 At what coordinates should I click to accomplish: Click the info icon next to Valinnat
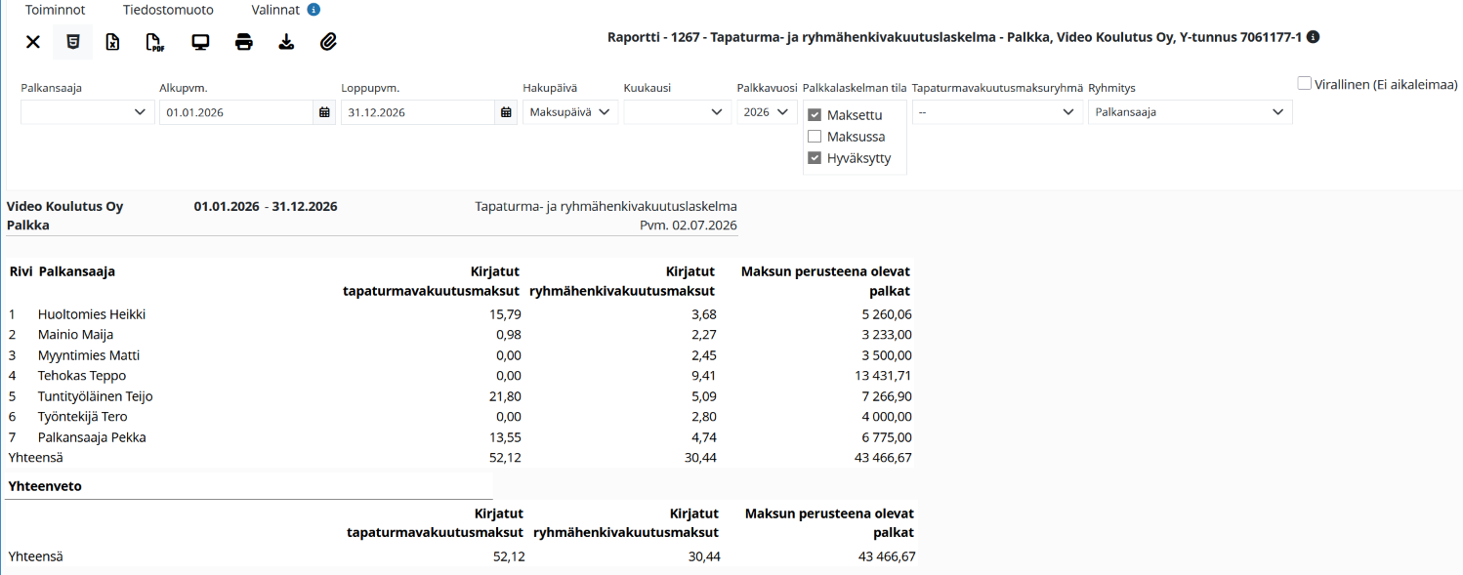click(x=313, y=10)
